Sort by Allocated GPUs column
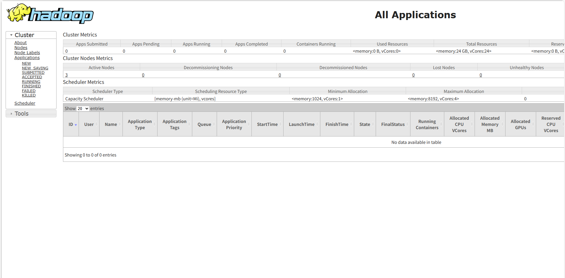The image size is (565, 278). point(521,124)
